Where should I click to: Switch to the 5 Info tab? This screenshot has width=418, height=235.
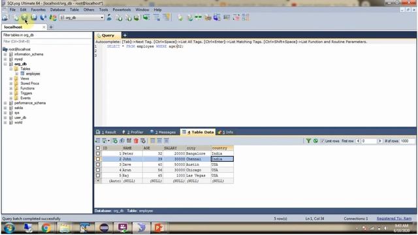[x=225, y=132]
